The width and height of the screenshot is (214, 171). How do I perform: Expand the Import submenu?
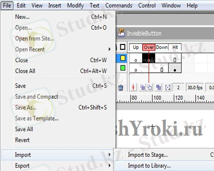click(x=57, y=155)
